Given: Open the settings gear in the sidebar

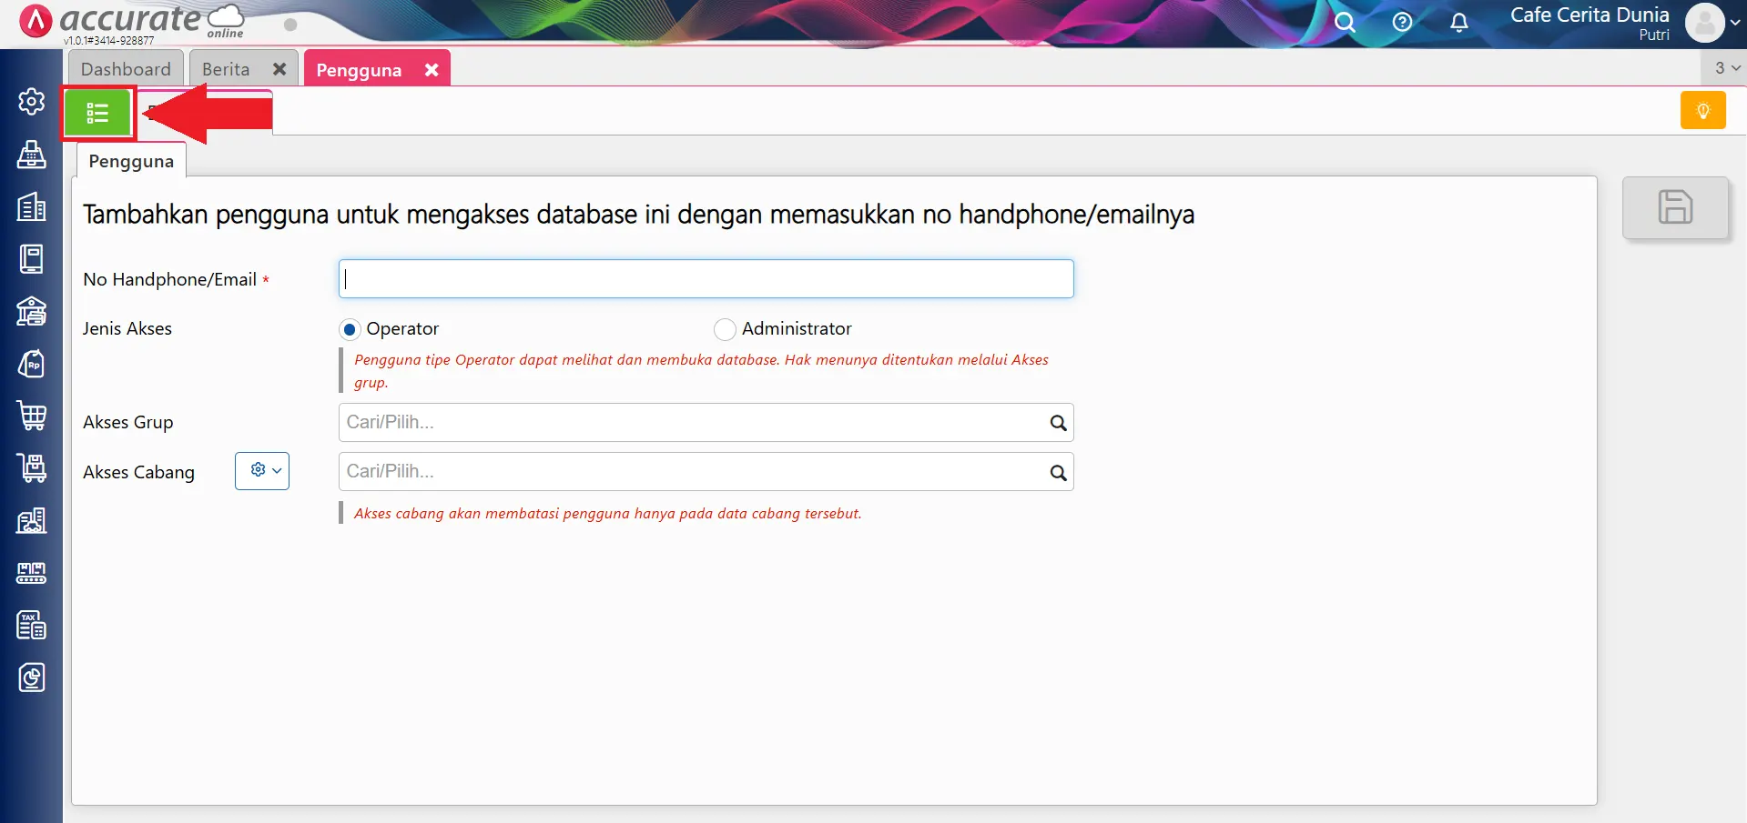Looking at the screenshot, I should coord(32,102).
